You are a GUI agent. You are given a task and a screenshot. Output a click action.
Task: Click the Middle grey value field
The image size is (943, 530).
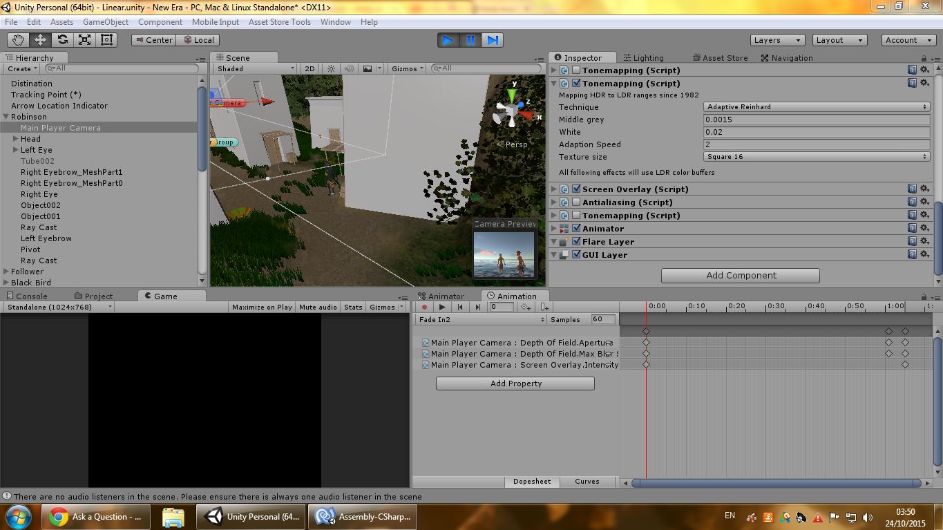(x=817, y=120)
